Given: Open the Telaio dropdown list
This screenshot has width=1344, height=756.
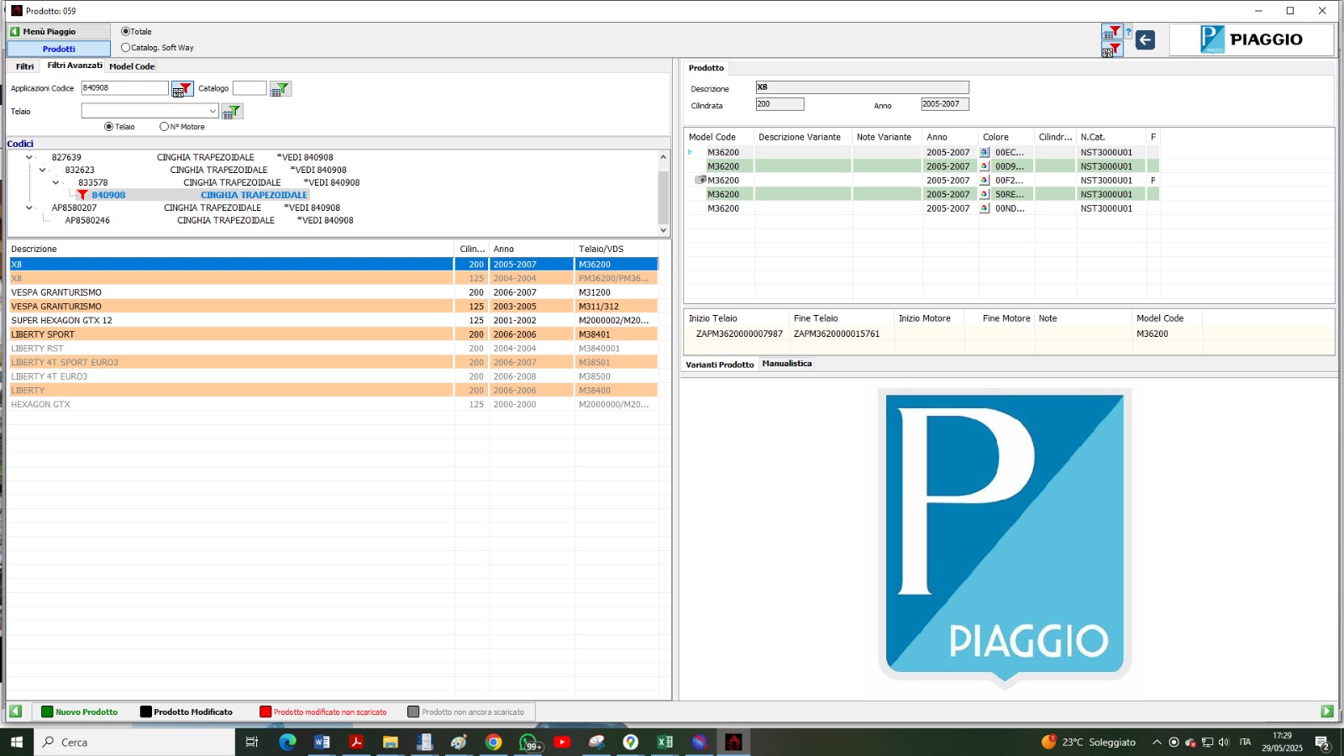Looking at the screenshot, I should tap(213, 111).
